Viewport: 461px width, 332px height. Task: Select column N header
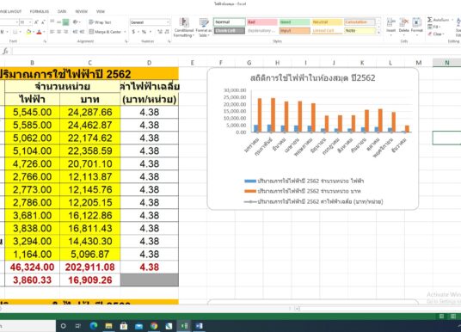[x=446, y=63]
